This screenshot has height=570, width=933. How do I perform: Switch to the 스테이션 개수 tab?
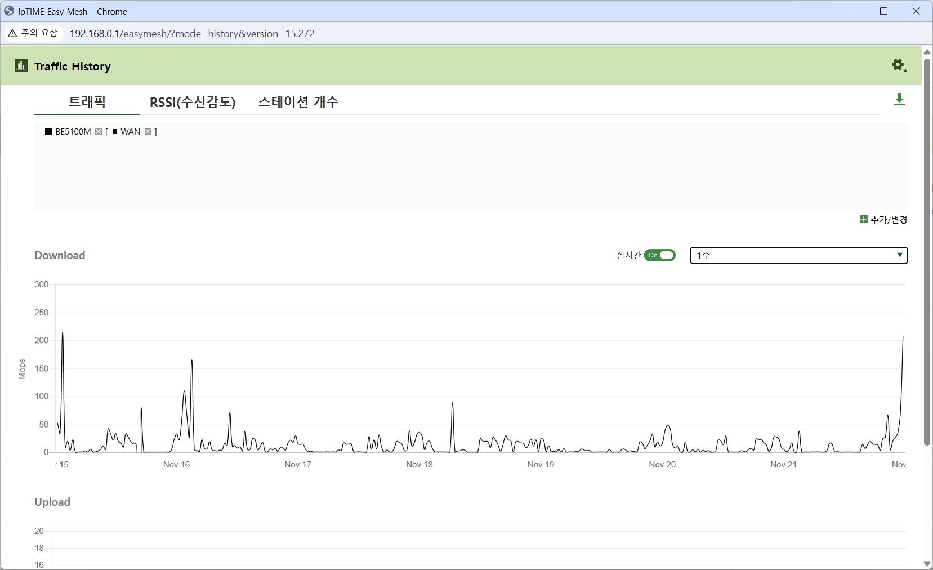(298, 102)
